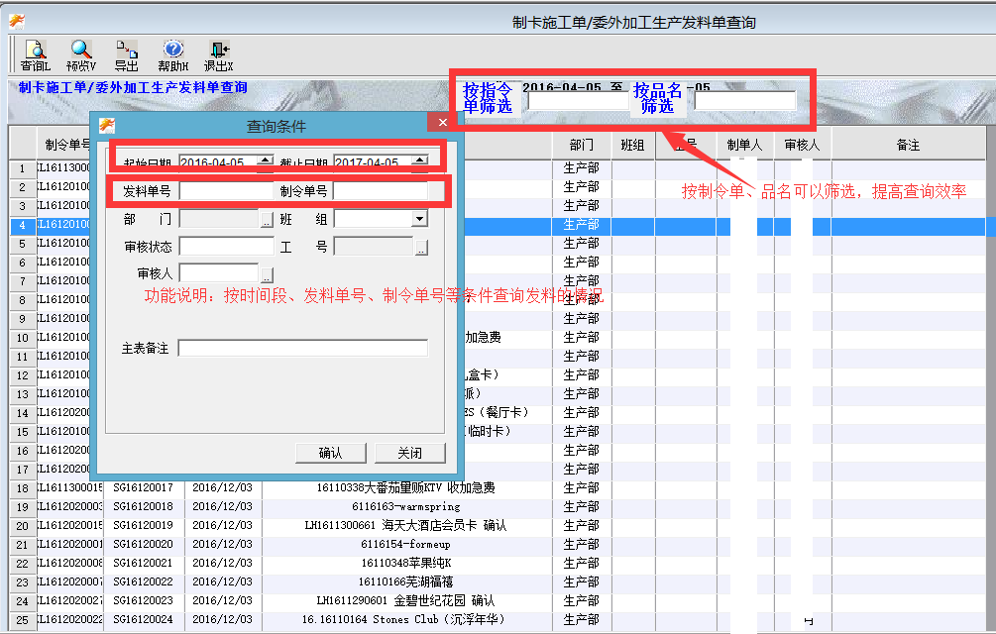Open the 预览V preview toolbar icon

click(81, 55)
